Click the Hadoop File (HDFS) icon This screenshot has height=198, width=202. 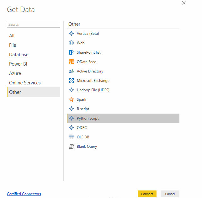pos(71,90)
